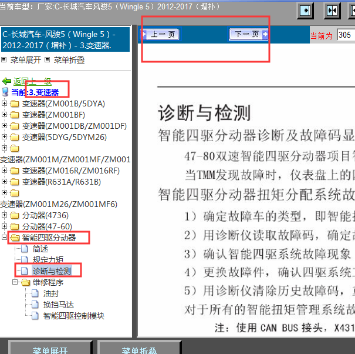
Task: Collapse 维修程序 subfolder
Action: (15, 282)
